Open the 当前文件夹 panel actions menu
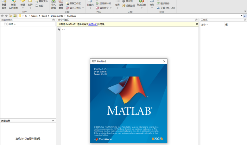247x145 pixels. tap(54, 20)
